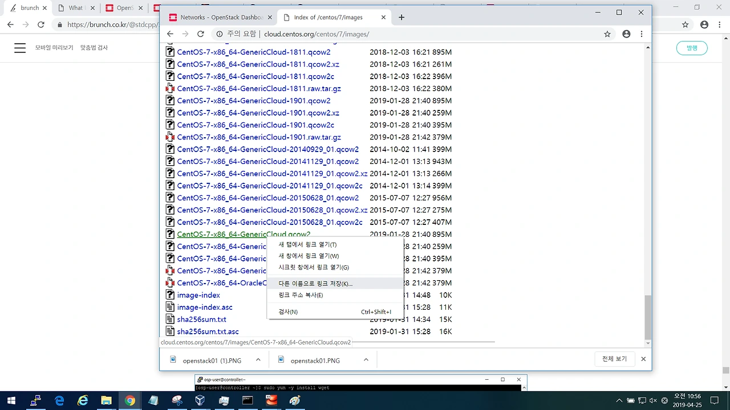Switch to brunch tab in back window
The image size is (730, 410).
(x=29, y=8)
